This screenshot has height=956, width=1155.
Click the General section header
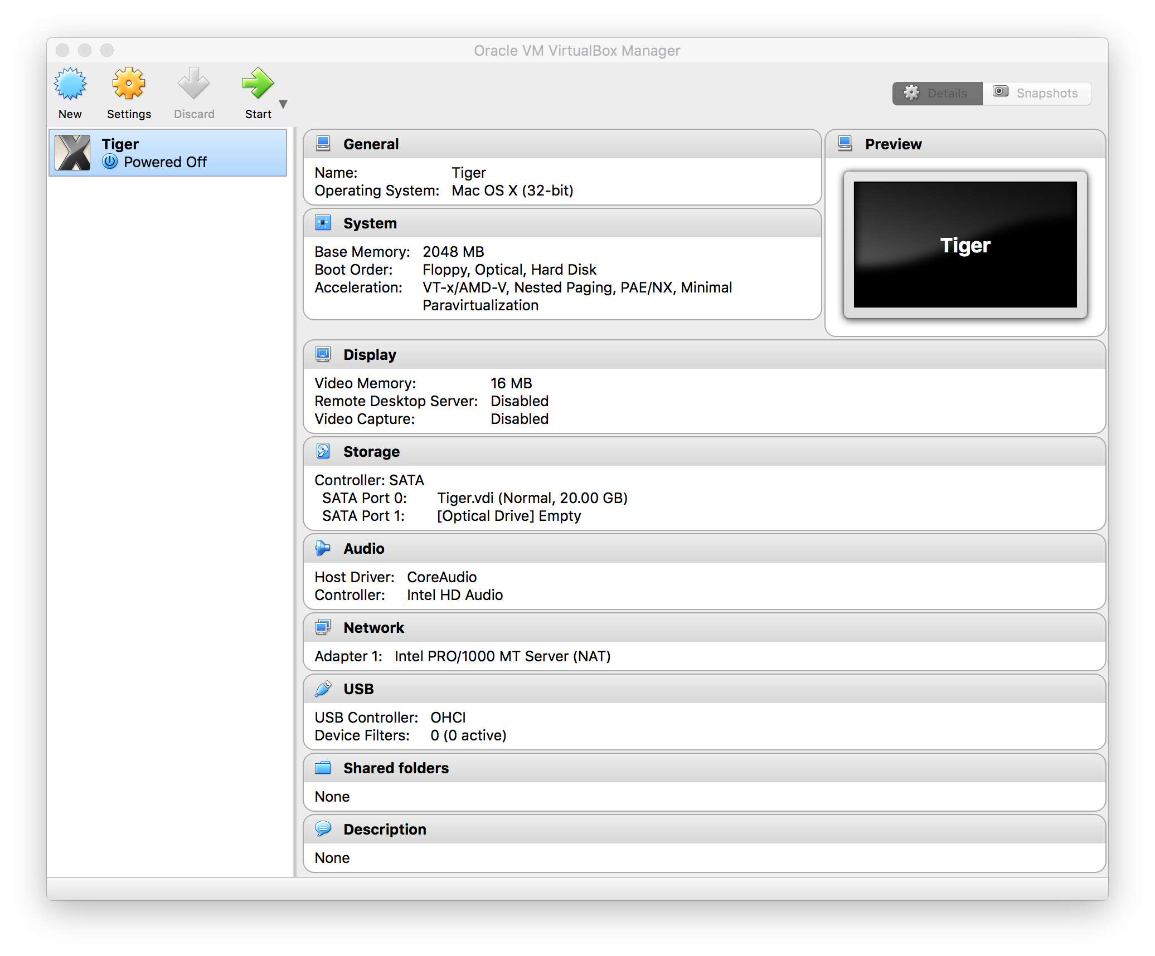[x=371, y=144]
